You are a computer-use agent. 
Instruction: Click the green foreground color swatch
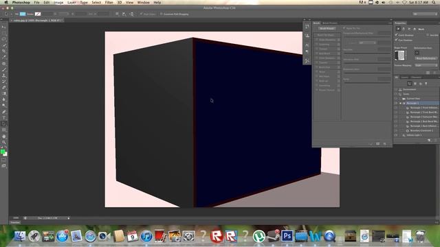(3, 152)
